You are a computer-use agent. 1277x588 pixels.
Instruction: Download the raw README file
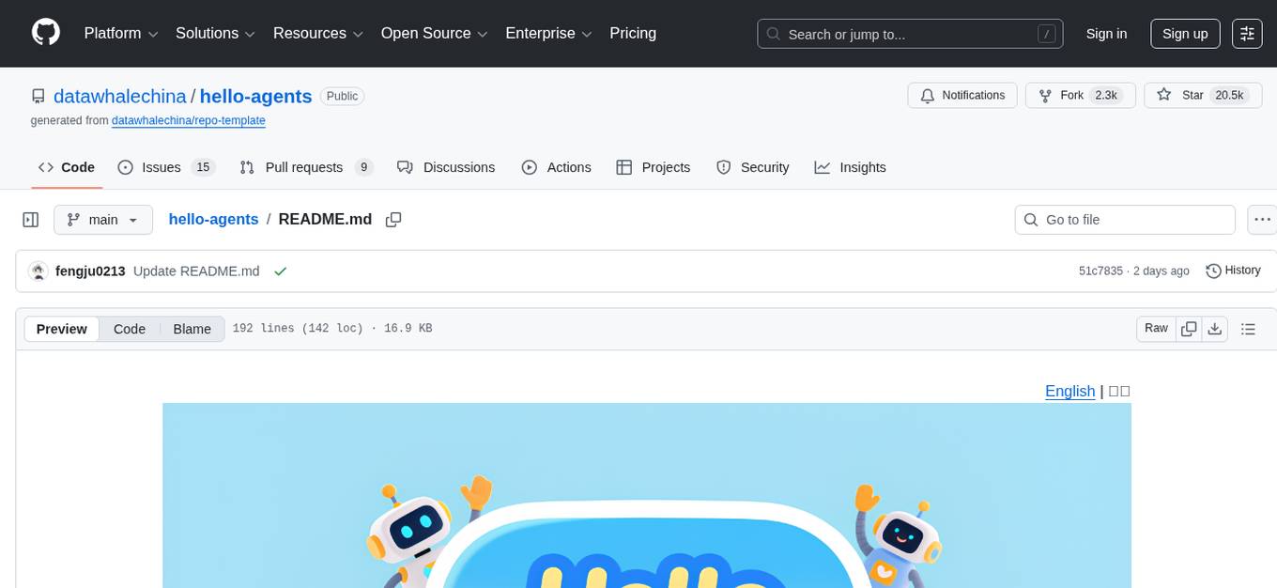coord(1214,329)
